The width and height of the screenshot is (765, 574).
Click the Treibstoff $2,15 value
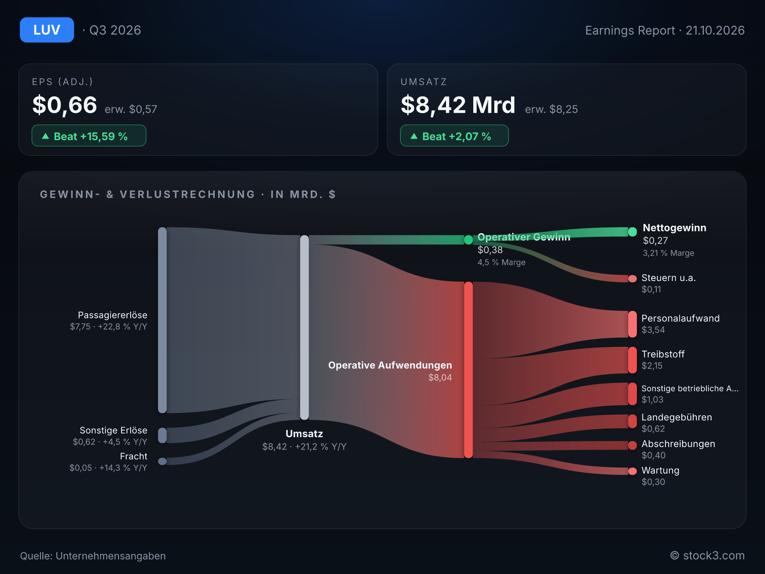click(x=652, y=366)
